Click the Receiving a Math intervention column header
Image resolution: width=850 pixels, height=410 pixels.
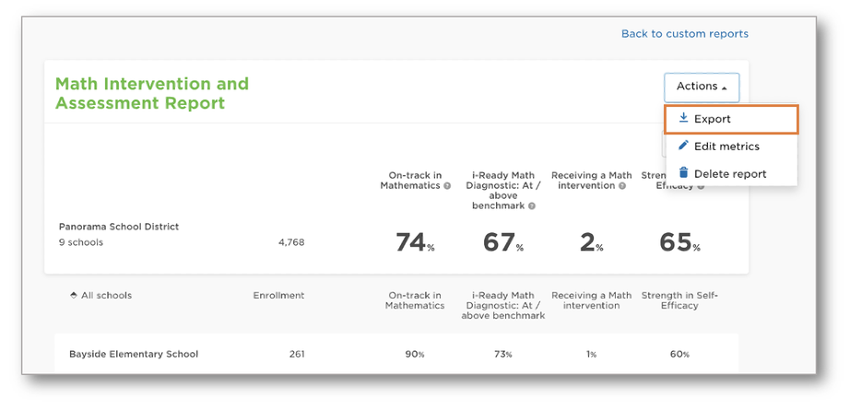(592, 300)
